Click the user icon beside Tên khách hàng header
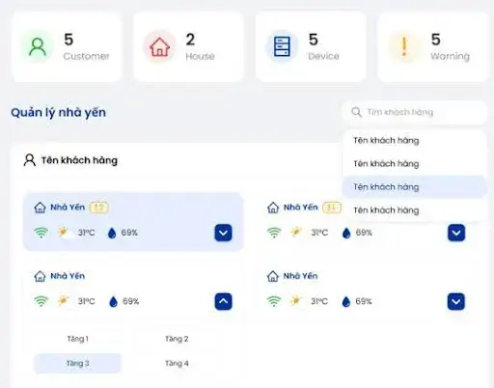This screenshot has width=494, height=388. [30, 160]
